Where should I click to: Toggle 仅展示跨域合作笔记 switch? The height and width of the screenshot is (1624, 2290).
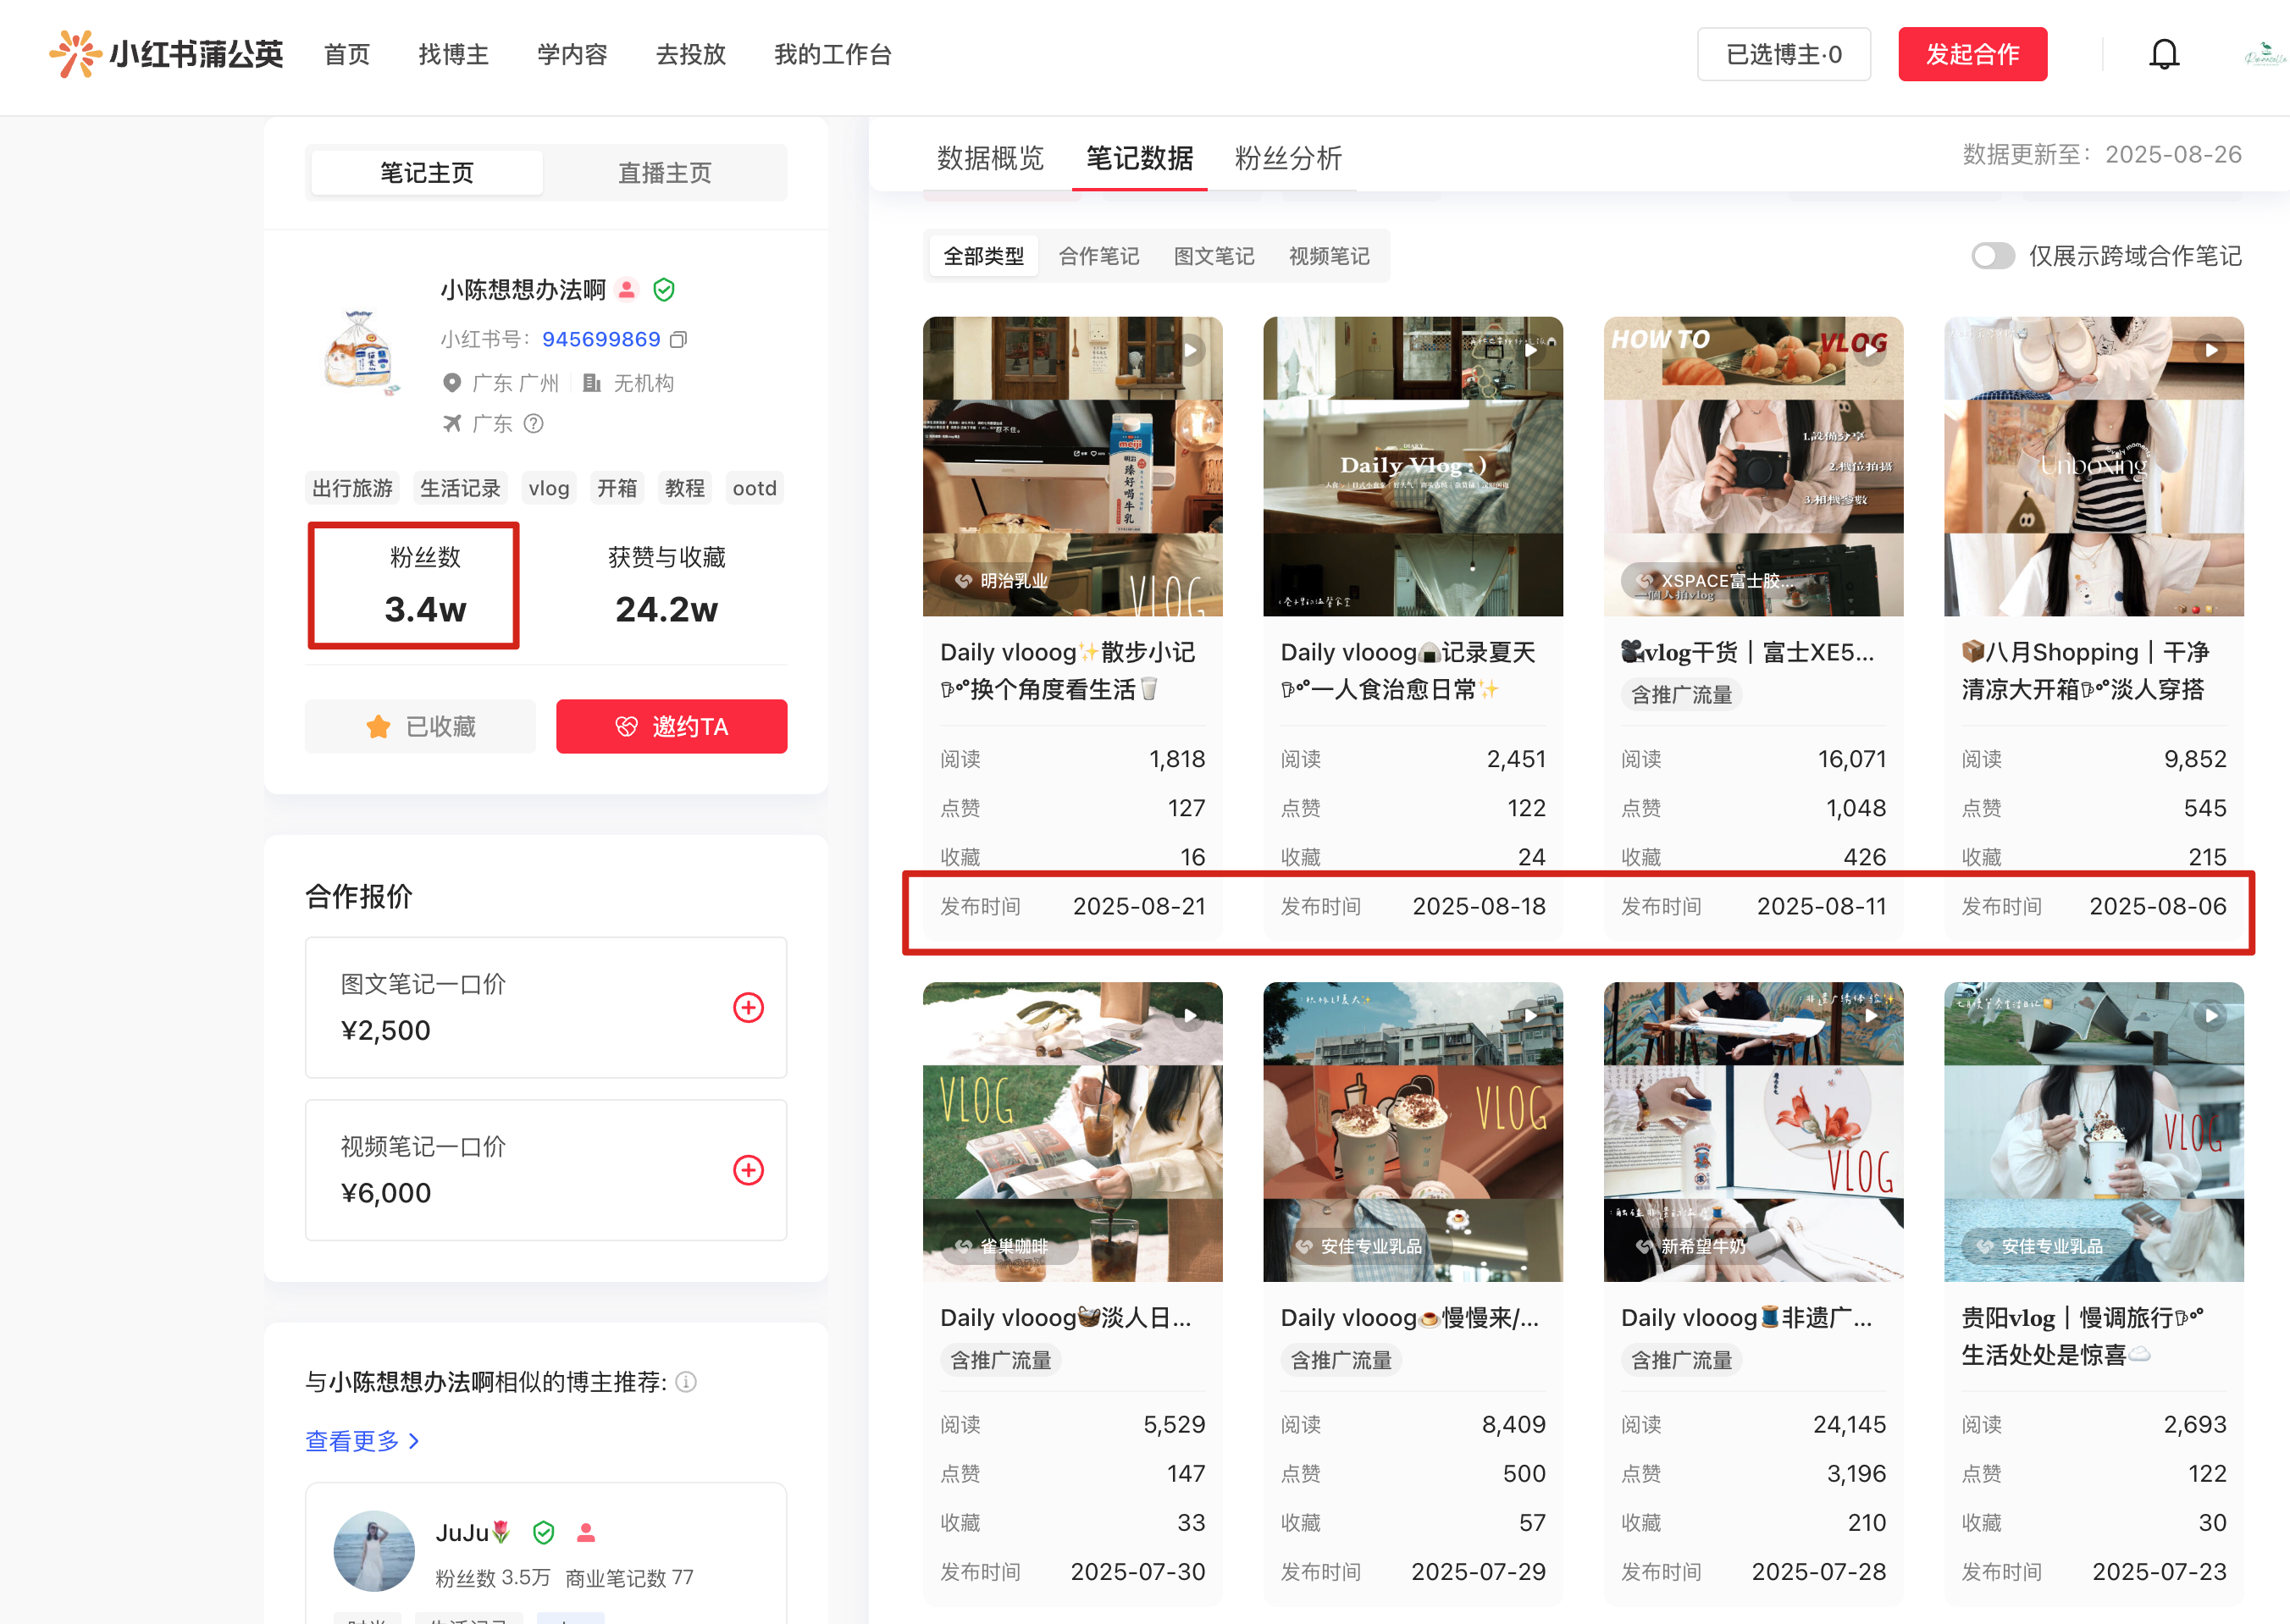(1992, 257)
